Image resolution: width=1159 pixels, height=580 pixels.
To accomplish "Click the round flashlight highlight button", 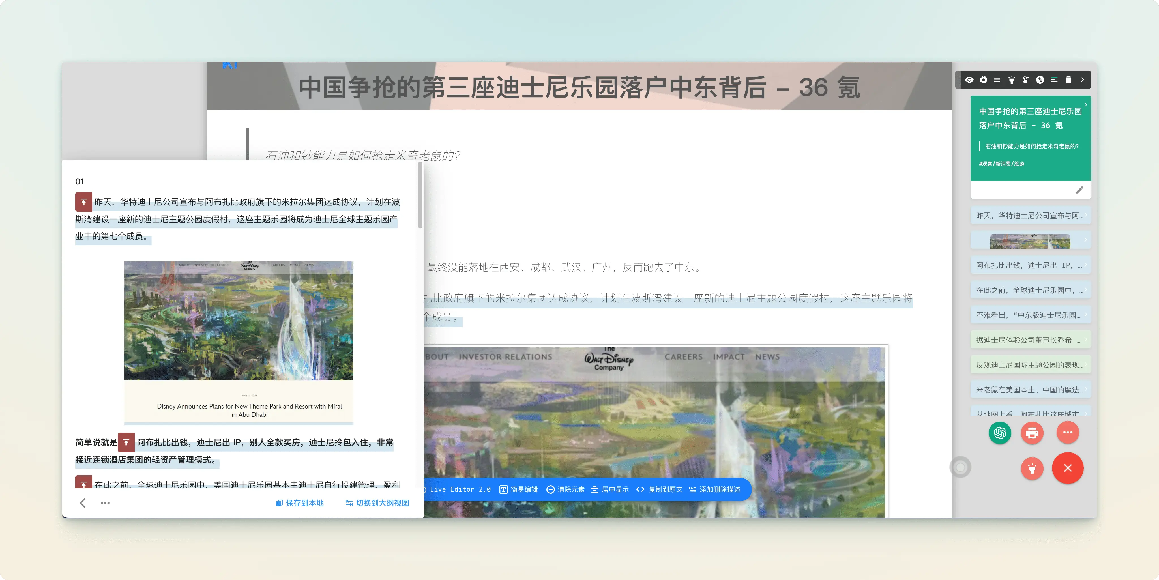I will pos(1032,469).
